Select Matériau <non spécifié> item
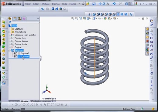This screenshot has height=112, width=158. pos(26,35)
